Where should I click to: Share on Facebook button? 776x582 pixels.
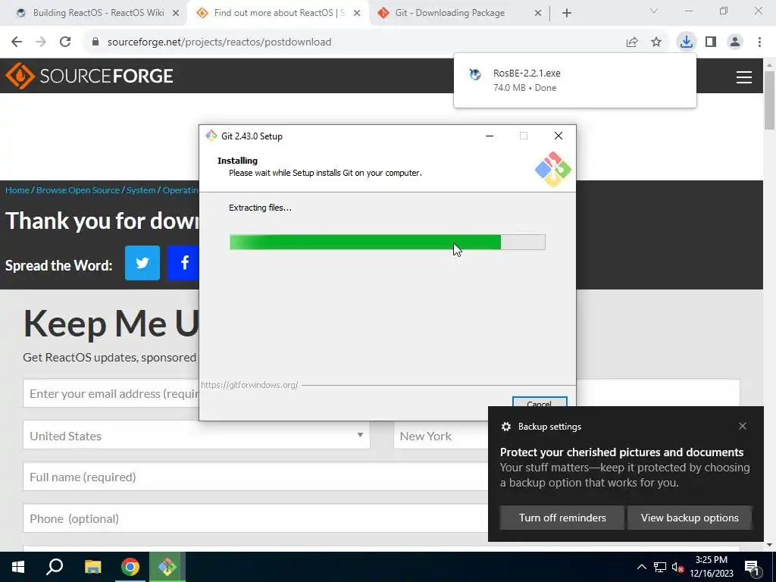point(183,263)
